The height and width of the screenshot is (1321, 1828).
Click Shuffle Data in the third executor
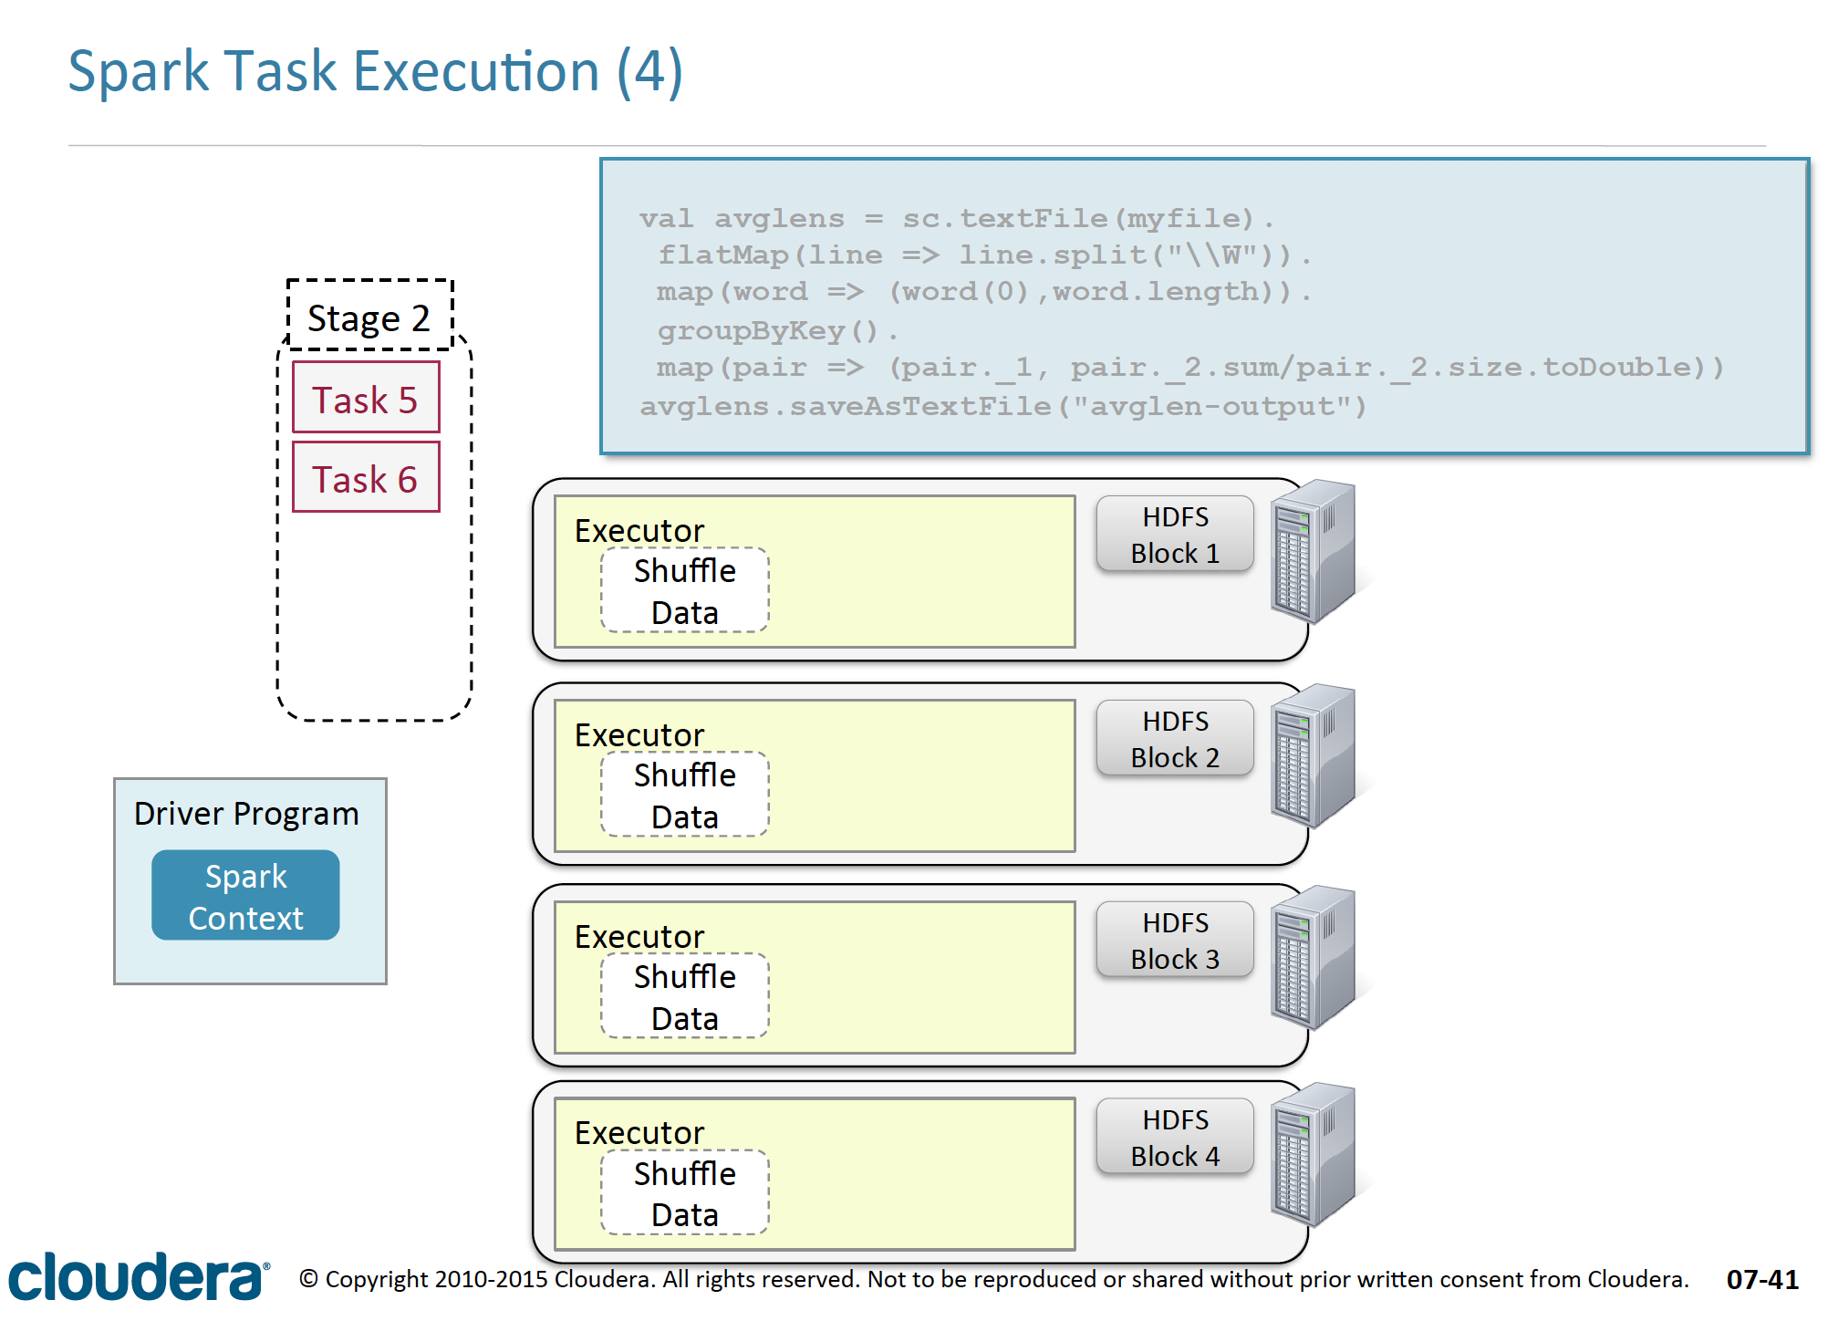point(684,997)
